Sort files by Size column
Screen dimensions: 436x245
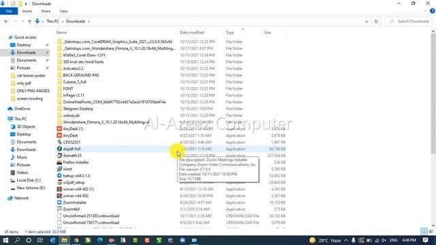(x=267, y=33)
